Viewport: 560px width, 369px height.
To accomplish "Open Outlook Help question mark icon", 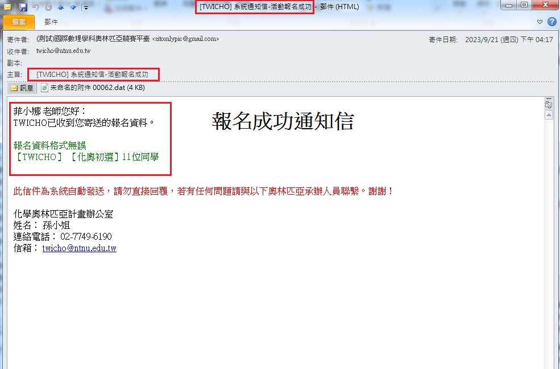I will tap(551, 22).
